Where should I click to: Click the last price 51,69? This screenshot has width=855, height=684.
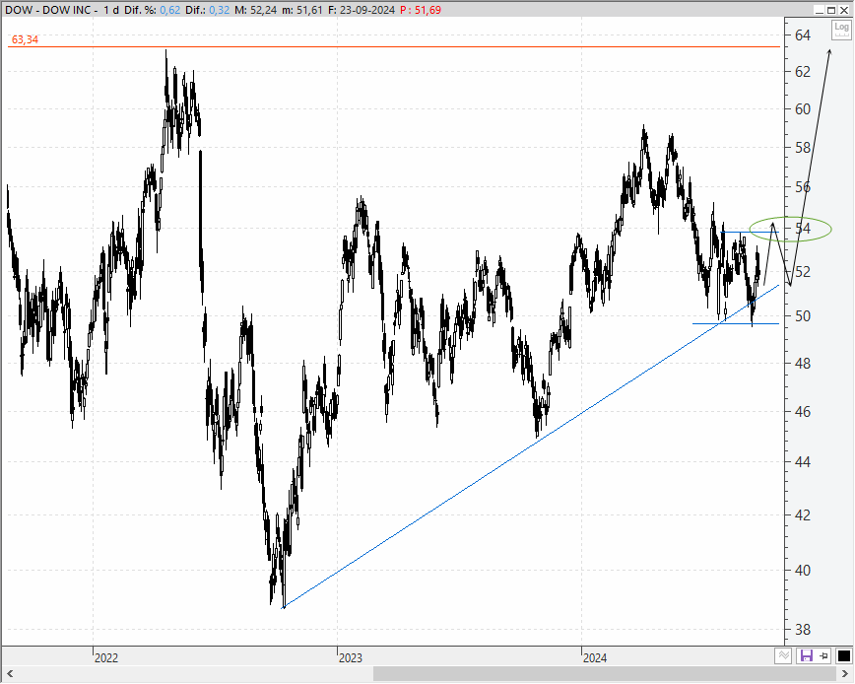427,10
